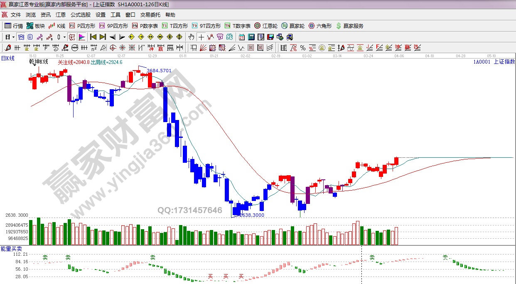Expand the 日 period dropdown arrow
Image resolution: width=516 pixels, height=284 pixels.
13,37
